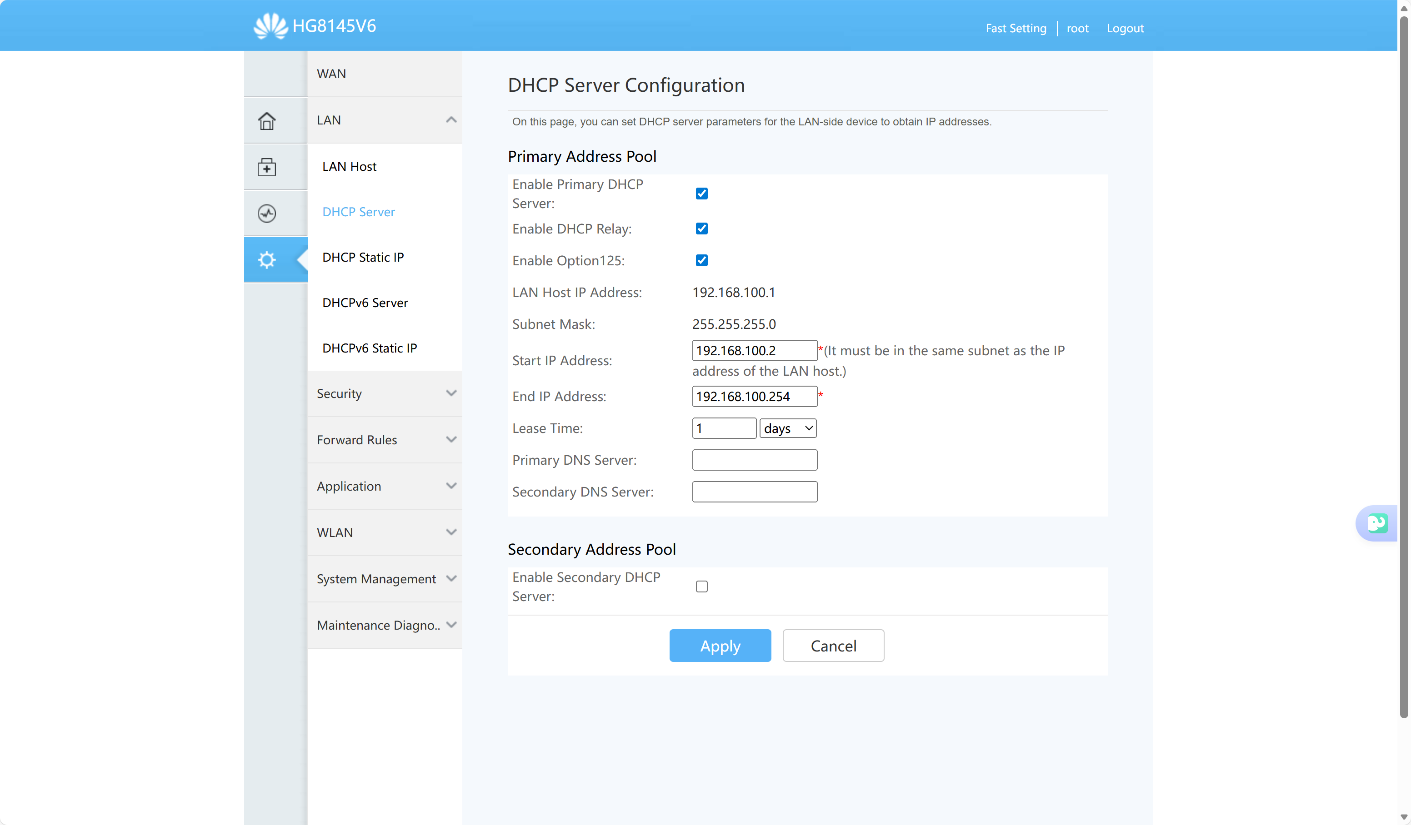Open the floating green assistant icon

click(1377, 523)
